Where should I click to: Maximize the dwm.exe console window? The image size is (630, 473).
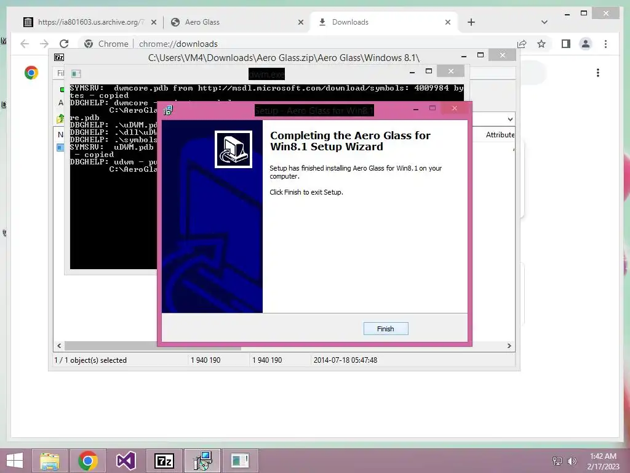click(x=429, y=71)
